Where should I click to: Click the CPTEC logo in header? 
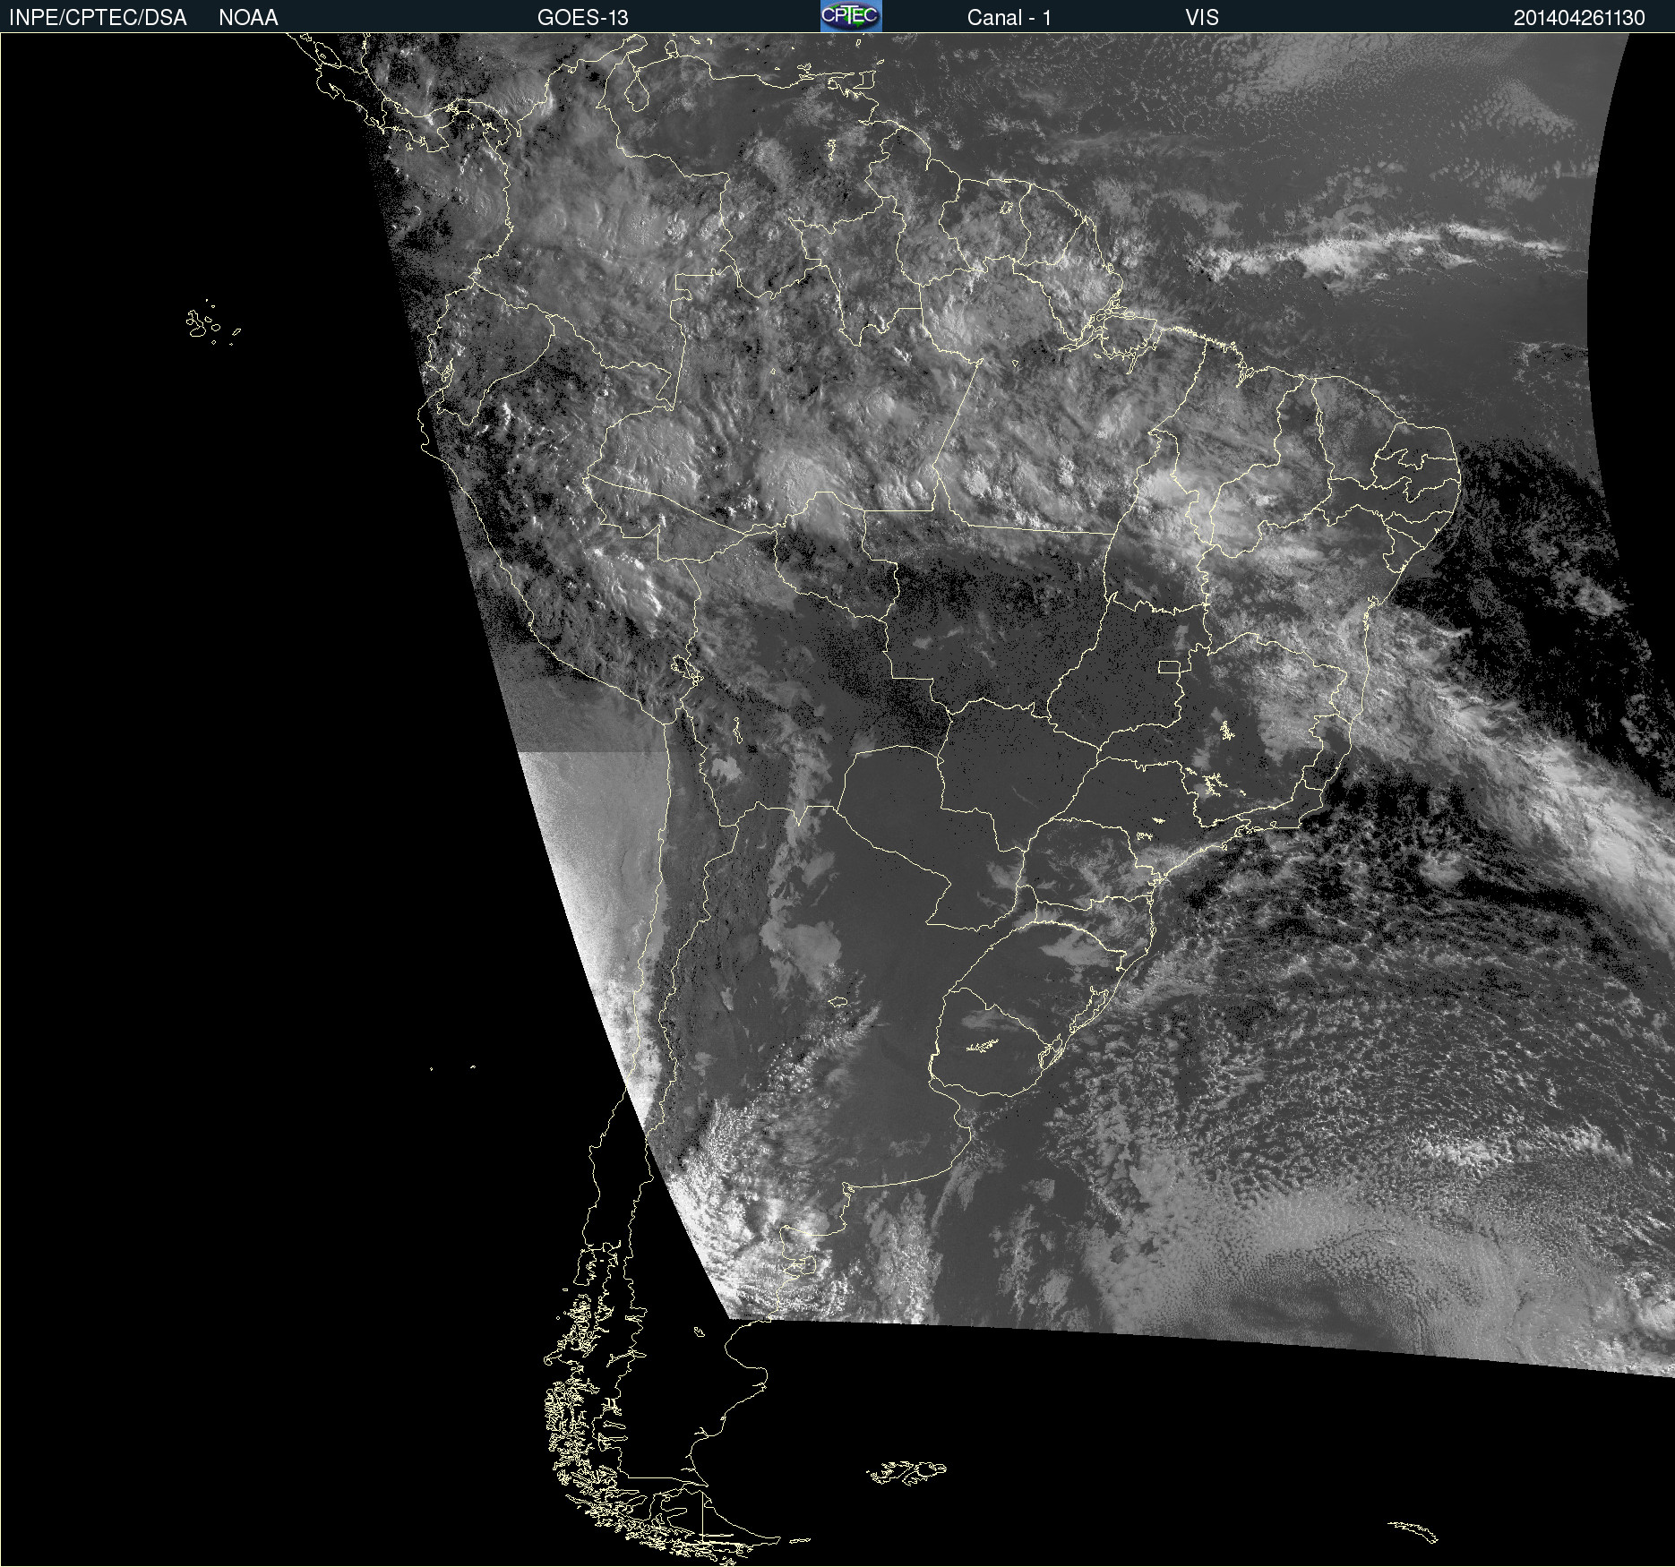[851, 16]
